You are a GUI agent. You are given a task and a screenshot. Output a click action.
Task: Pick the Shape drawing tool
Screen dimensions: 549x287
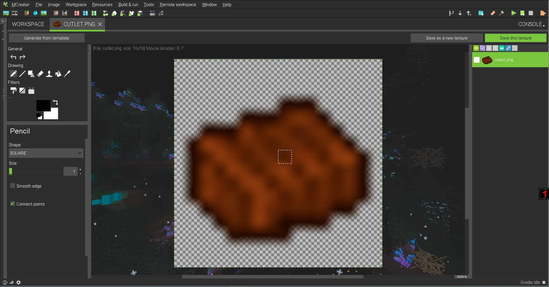coord(31,73)
